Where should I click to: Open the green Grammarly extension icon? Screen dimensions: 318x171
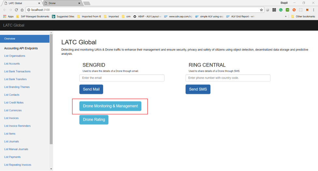click(281, 10)
